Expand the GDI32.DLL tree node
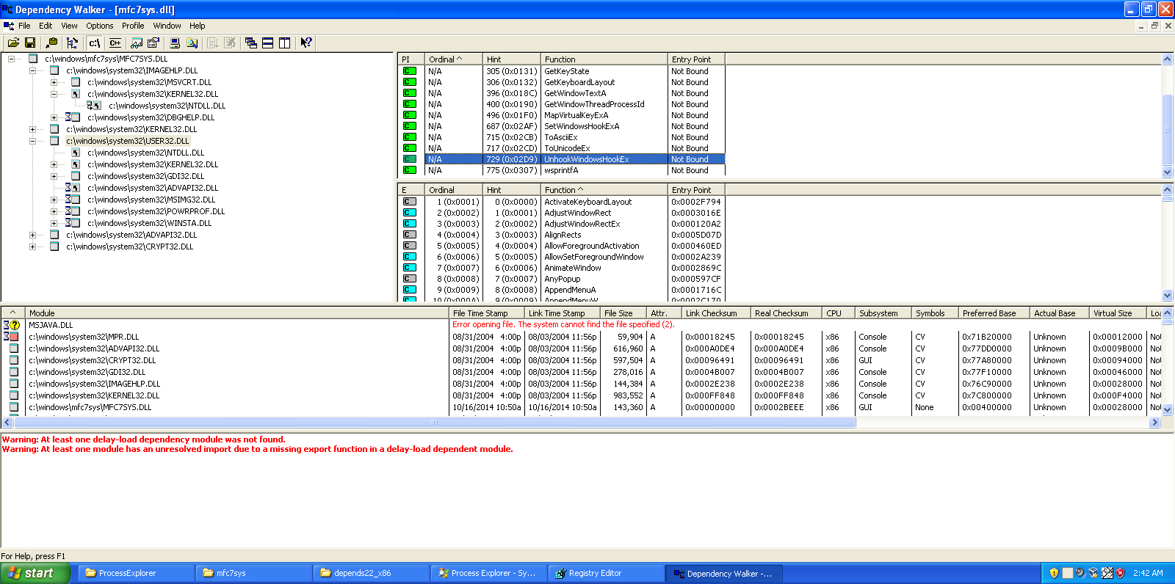The height and width of the screenshot is (584, 1175). (54, 176)
